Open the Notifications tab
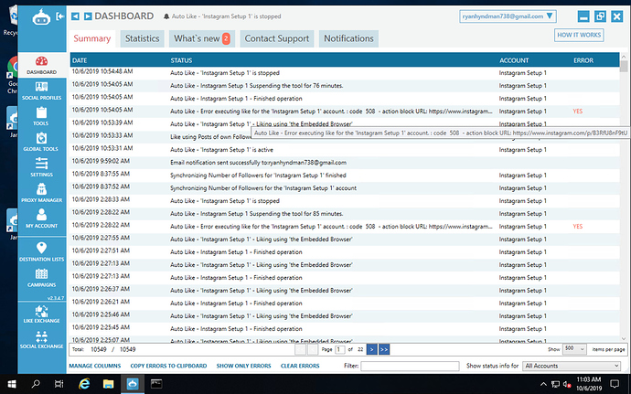The image size is (631, 394). point(348,38)
